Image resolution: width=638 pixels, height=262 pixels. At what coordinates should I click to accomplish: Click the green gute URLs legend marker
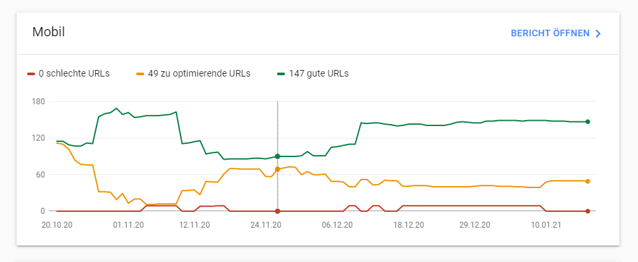(x=281, y=73)
